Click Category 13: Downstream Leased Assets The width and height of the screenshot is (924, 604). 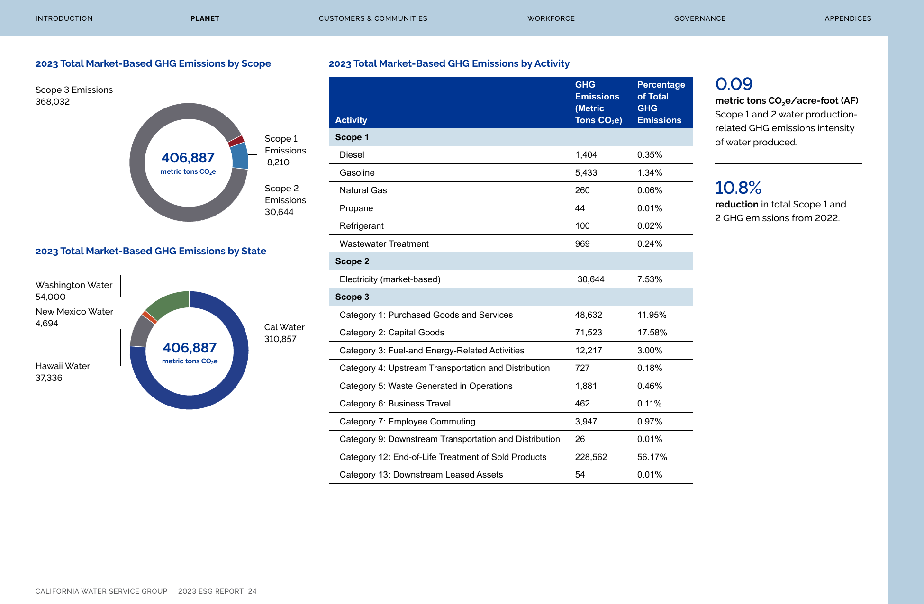[421, 475]
